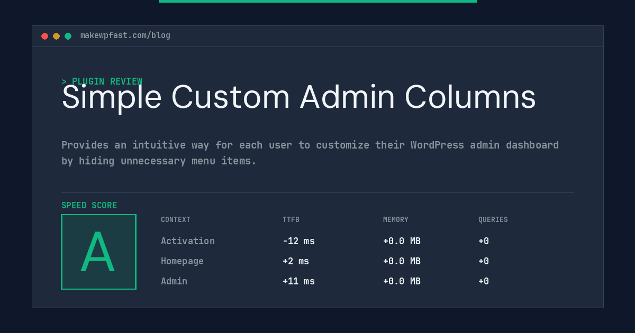The height and width of the screenshot is (333, 635).
Task: Click the +2 ms TTFB value
Action: point(296,261)
